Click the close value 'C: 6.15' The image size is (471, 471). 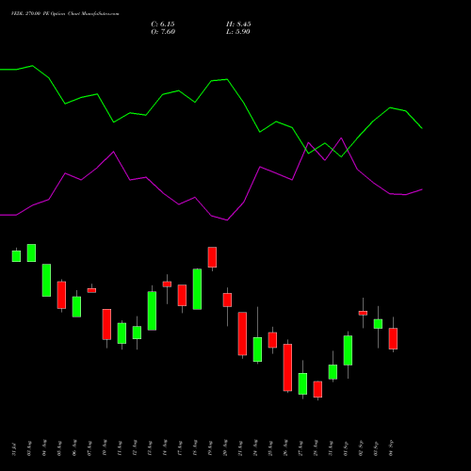163,24
